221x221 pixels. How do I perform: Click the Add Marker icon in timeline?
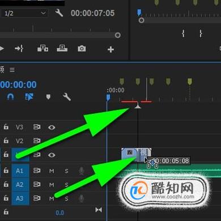48,97
